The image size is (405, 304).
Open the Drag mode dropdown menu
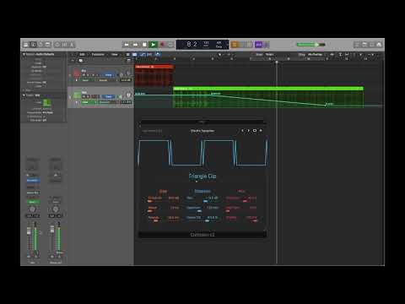315,54
